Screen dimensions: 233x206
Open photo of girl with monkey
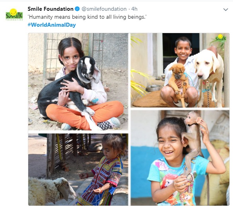tap(180, 158)
